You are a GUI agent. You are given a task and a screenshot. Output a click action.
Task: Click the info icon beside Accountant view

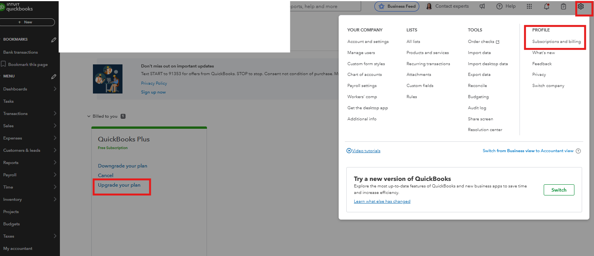point(578,151)
